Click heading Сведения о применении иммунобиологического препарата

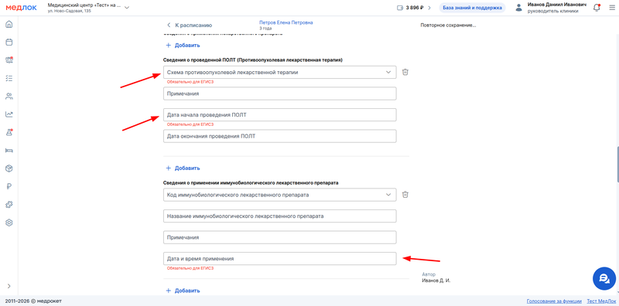(x=251, y=182)
